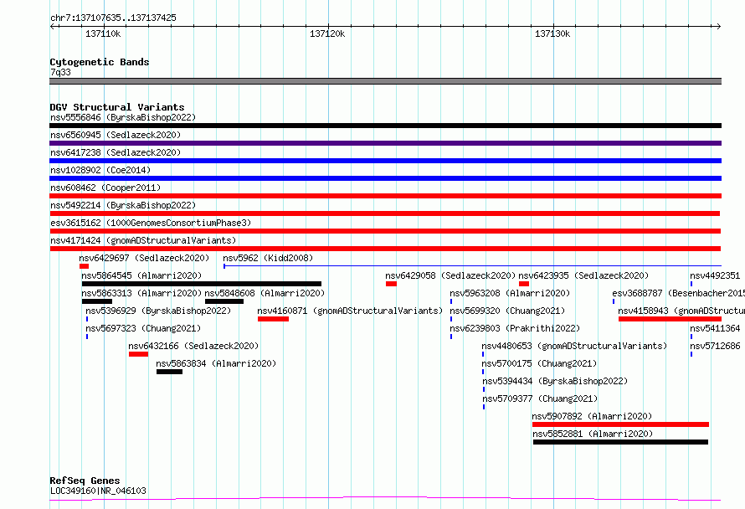This screenshot has height=509, width=745.
Task: Click the DGV Structural Variants track title
Action: point(117,107)
